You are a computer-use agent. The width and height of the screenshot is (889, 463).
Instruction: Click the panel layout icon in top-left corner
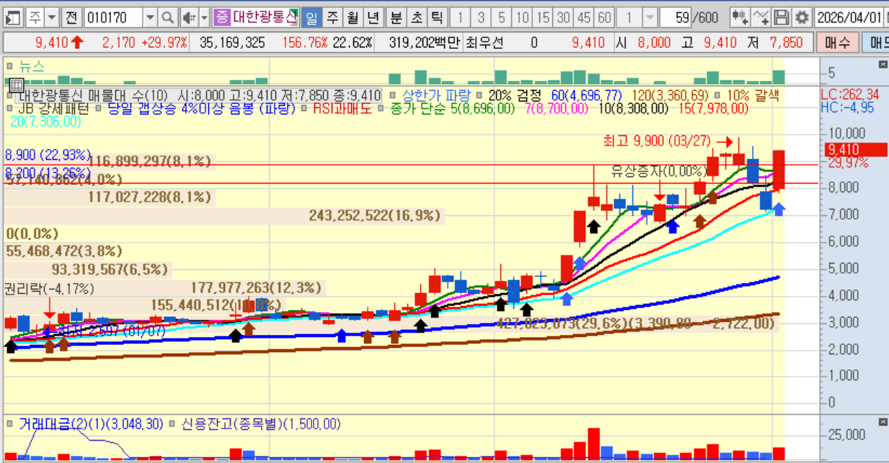(14, 17)
